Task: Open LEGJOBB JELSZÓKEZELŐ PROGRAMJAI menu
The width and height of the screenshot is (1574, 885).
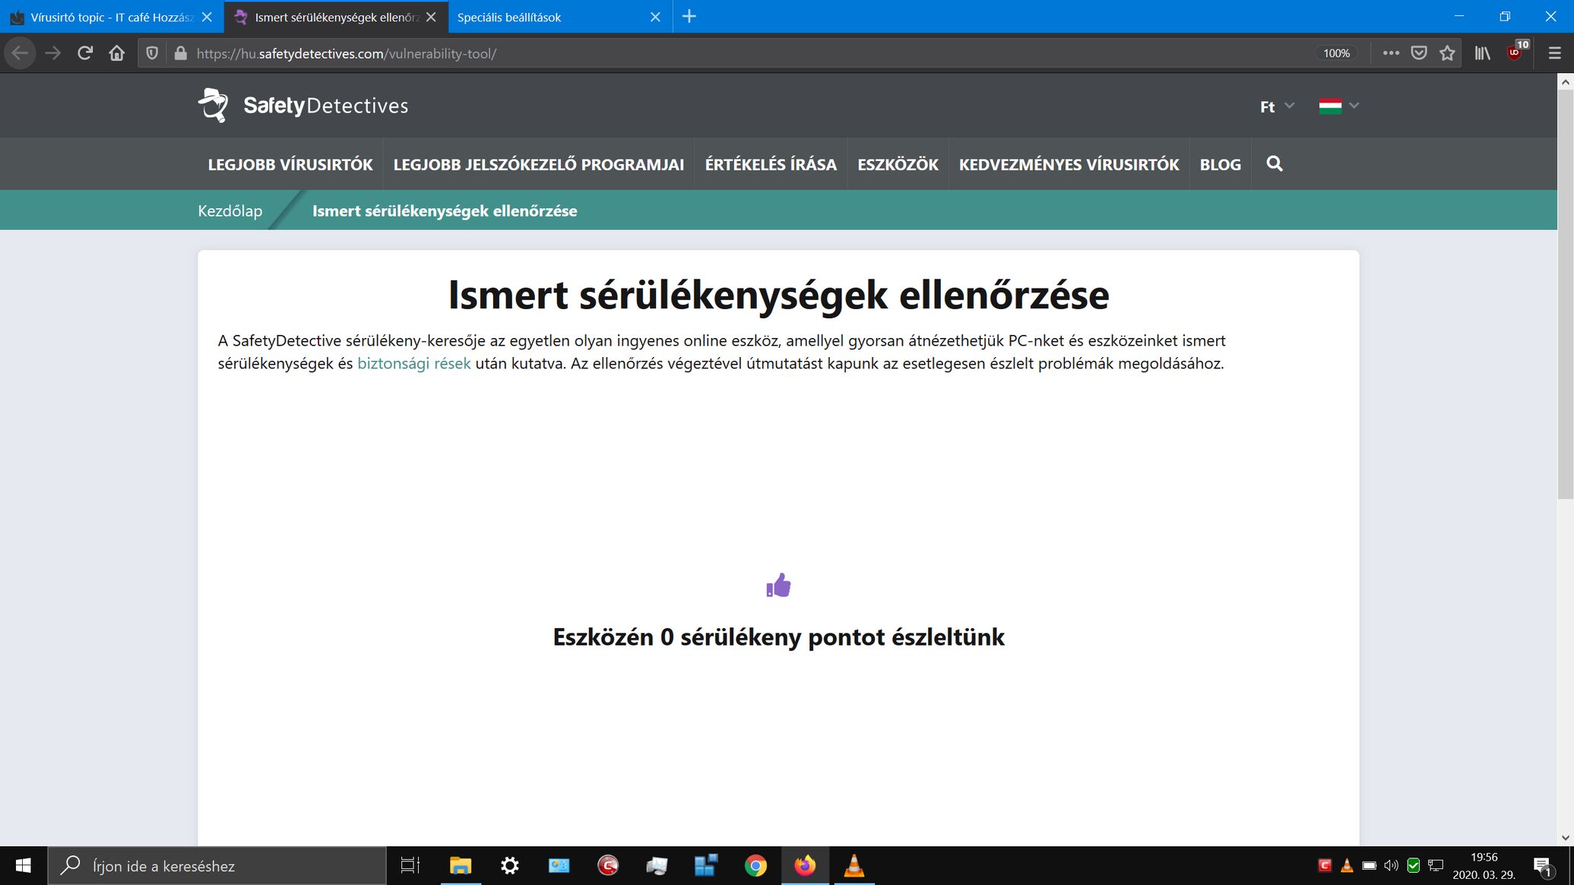Action: [x=539, y=164]
